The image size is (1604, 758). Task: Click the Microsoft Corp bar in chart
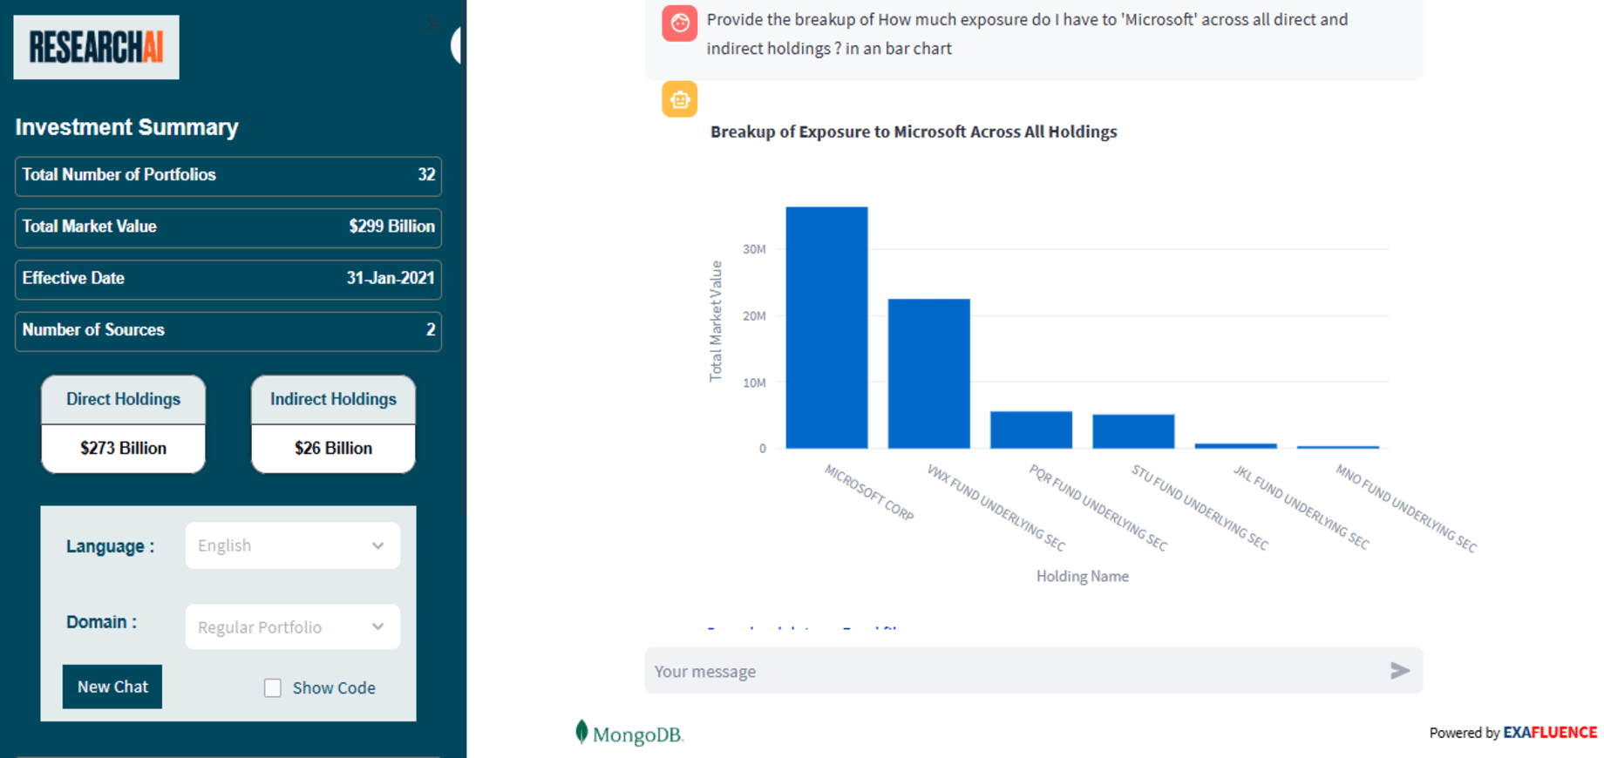pyautogui.click(x=826, y=328)
